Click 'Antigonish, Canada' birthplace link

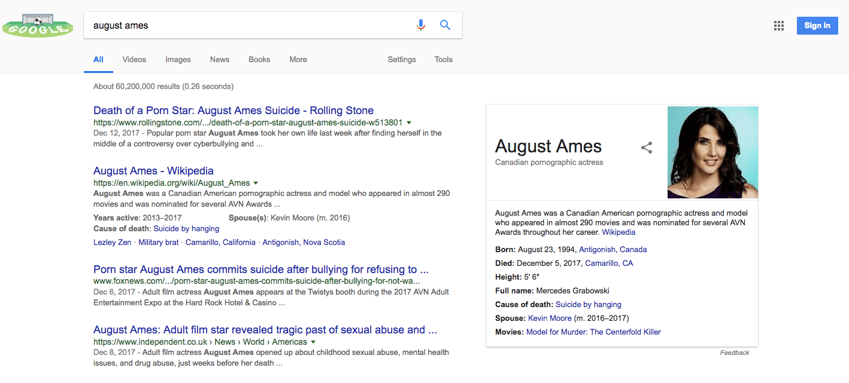[x=613, y=250]
